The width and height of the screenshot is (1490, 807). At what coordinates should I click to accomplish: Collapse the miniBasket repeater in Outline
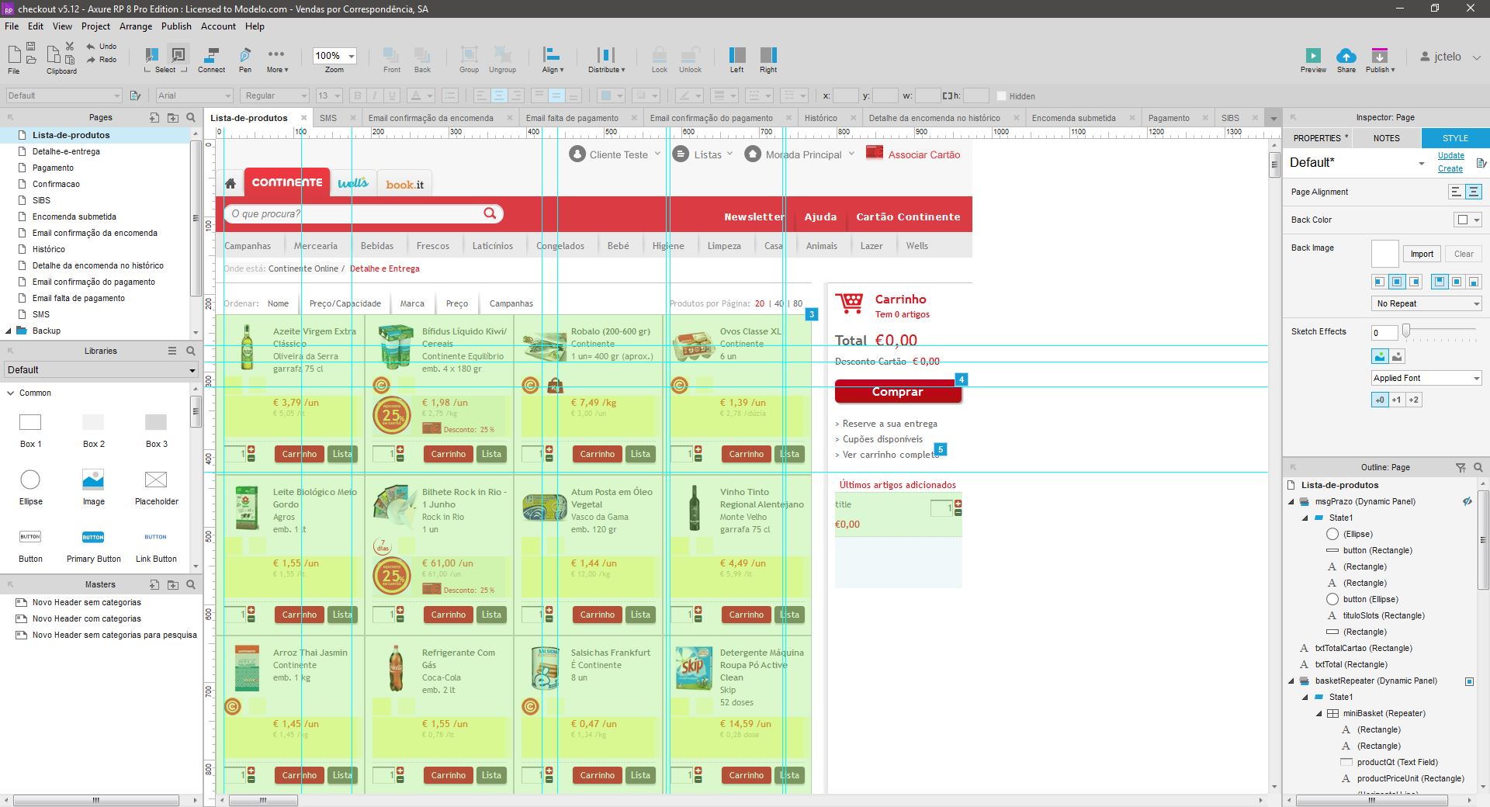click(1319, 714)
